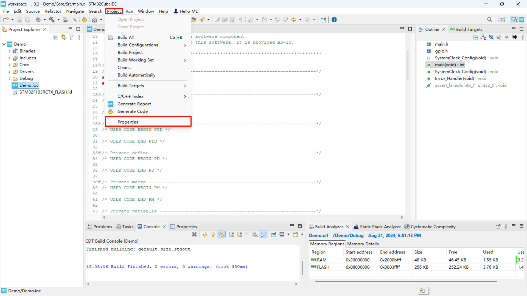527x296 pixels.
Task: Toggle Link with Editor in Project Explorer
Action: click(x=63, y=37)
